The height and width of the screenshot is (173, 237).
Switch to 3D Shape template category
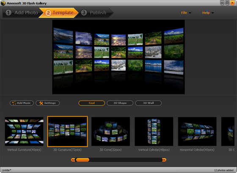point(120,103)
